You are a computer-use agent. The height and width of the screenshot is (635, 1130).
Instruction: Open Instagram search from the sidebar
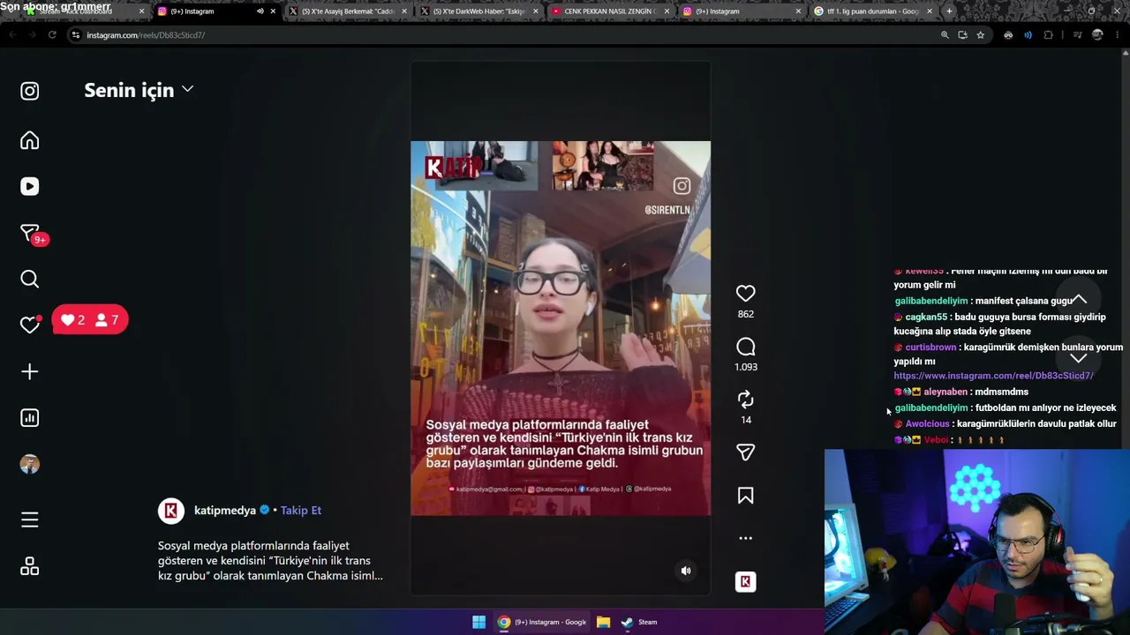(30, 280)
